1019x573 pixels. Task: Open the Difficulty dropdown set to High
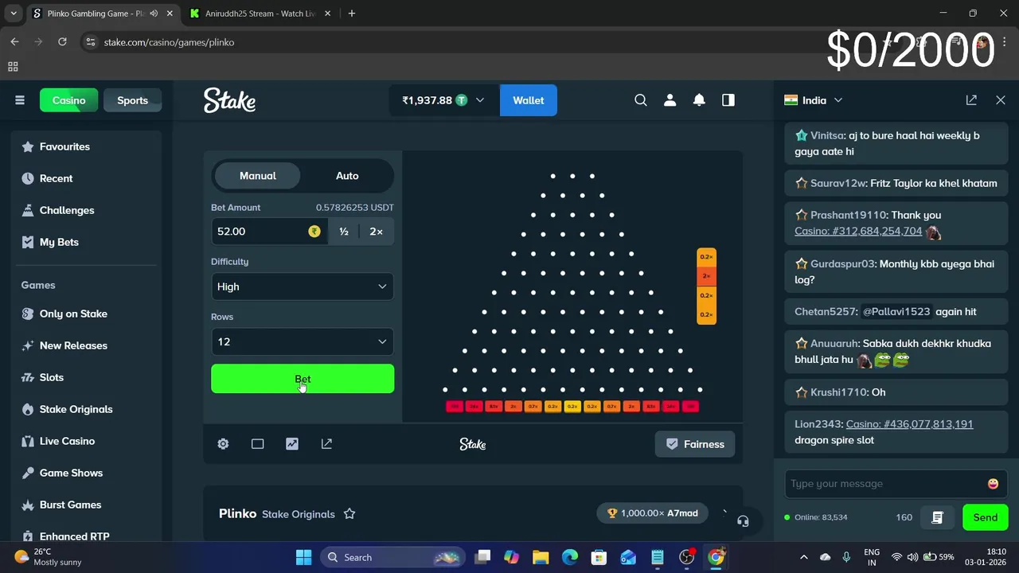point(303,286)
